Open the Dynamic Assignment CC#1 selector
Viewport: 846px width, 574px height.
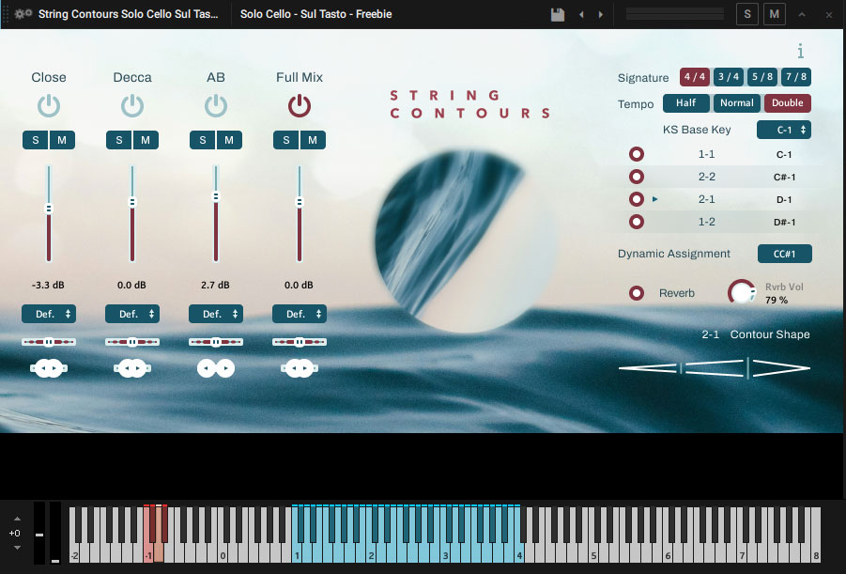coord(784,254)
